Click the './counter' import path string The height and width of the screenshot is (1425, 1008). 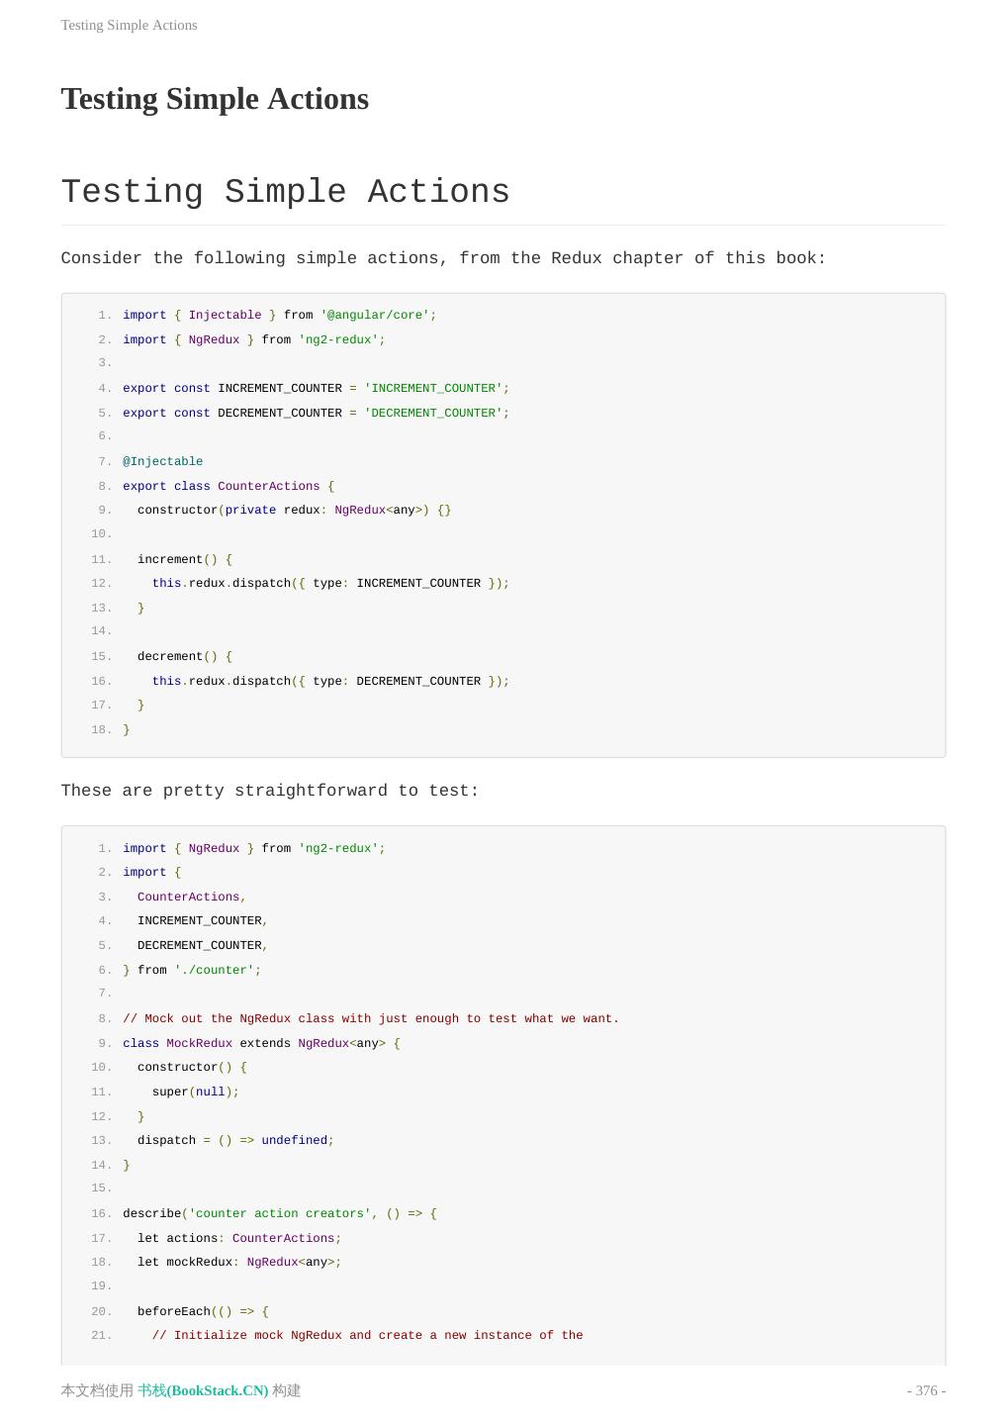215,971
